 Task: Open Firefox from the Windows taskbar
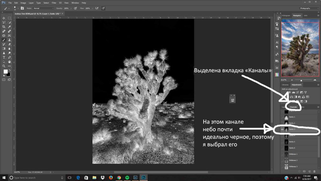111,178
